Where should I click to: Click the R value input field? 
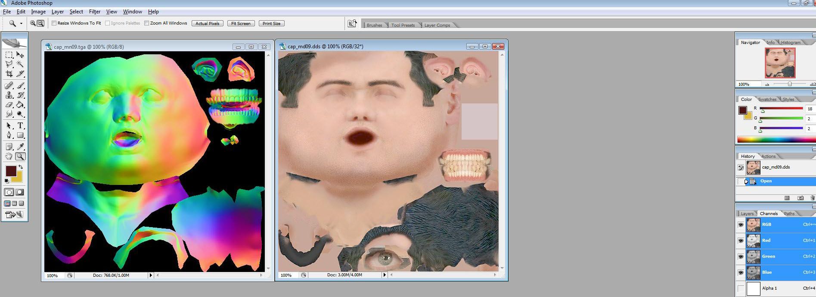pyautogui.click(x=810, y=109)
